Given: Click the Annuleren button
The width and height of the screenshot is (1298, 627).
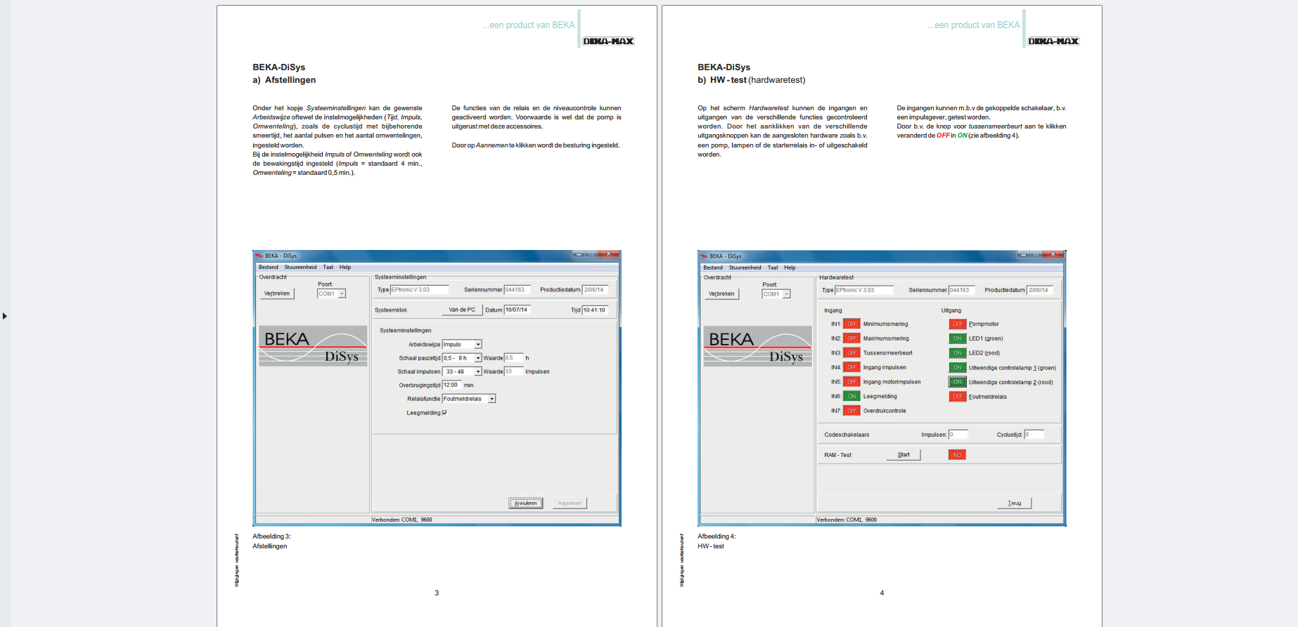Looking at the screenshot, I should coord(526,503).
